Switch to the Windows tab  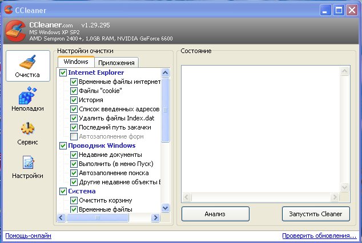coord(76,62)
